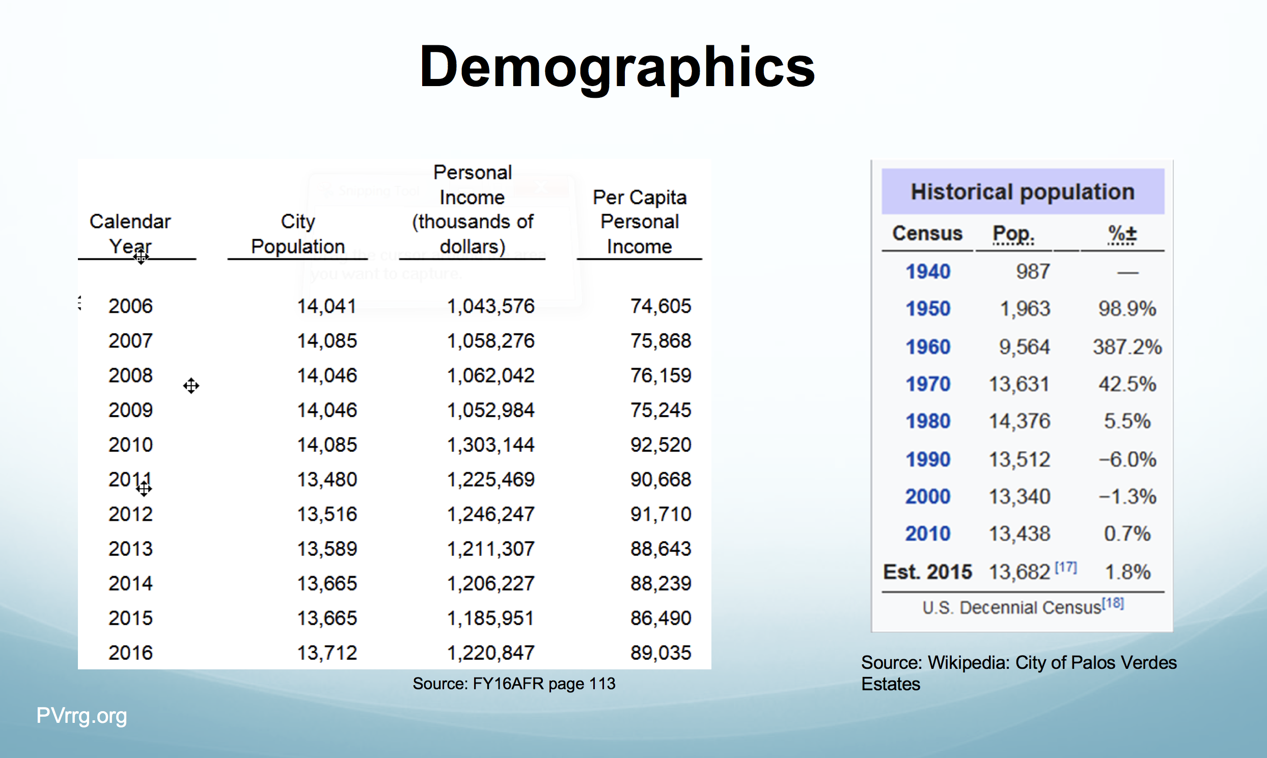Click census population 987

tap(1033, 271)
